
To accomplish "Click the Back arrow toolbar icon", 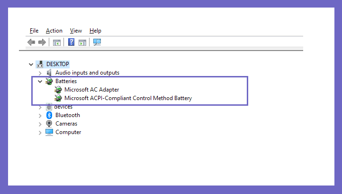I will click(31, 42).
